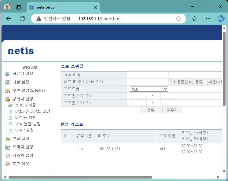The width and height of the screenshot is (228, 181).
Task: Click the 규칙 이름 text field
Action: (x=149, y=75)
